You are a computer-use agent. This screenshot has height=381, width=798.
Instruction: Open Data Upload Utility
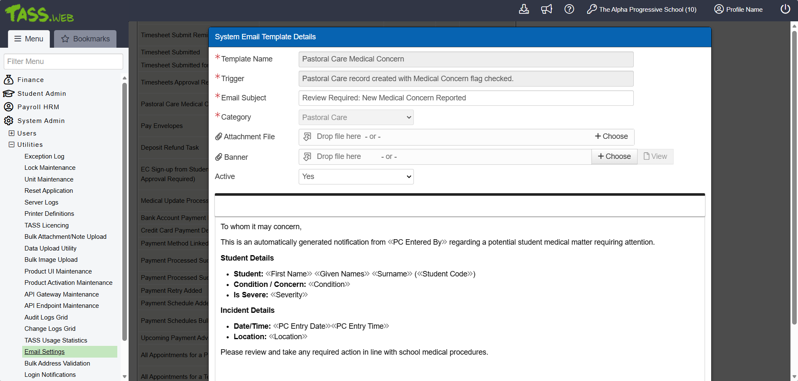coord(50,248)
